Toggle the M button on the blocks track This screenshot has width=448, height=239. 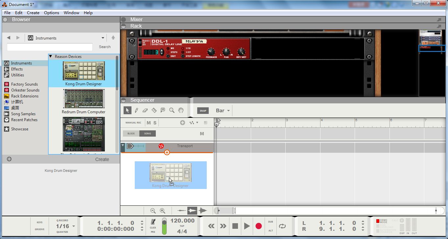[x=202, y=134]
